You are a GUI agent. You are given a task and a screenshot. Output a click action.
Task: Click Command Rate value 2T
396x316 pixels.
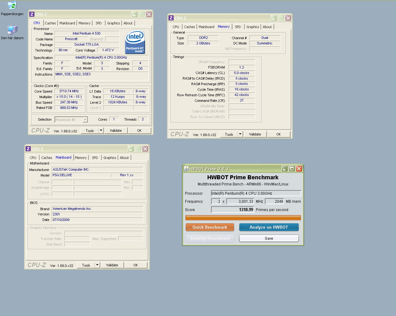click(242, 100)
